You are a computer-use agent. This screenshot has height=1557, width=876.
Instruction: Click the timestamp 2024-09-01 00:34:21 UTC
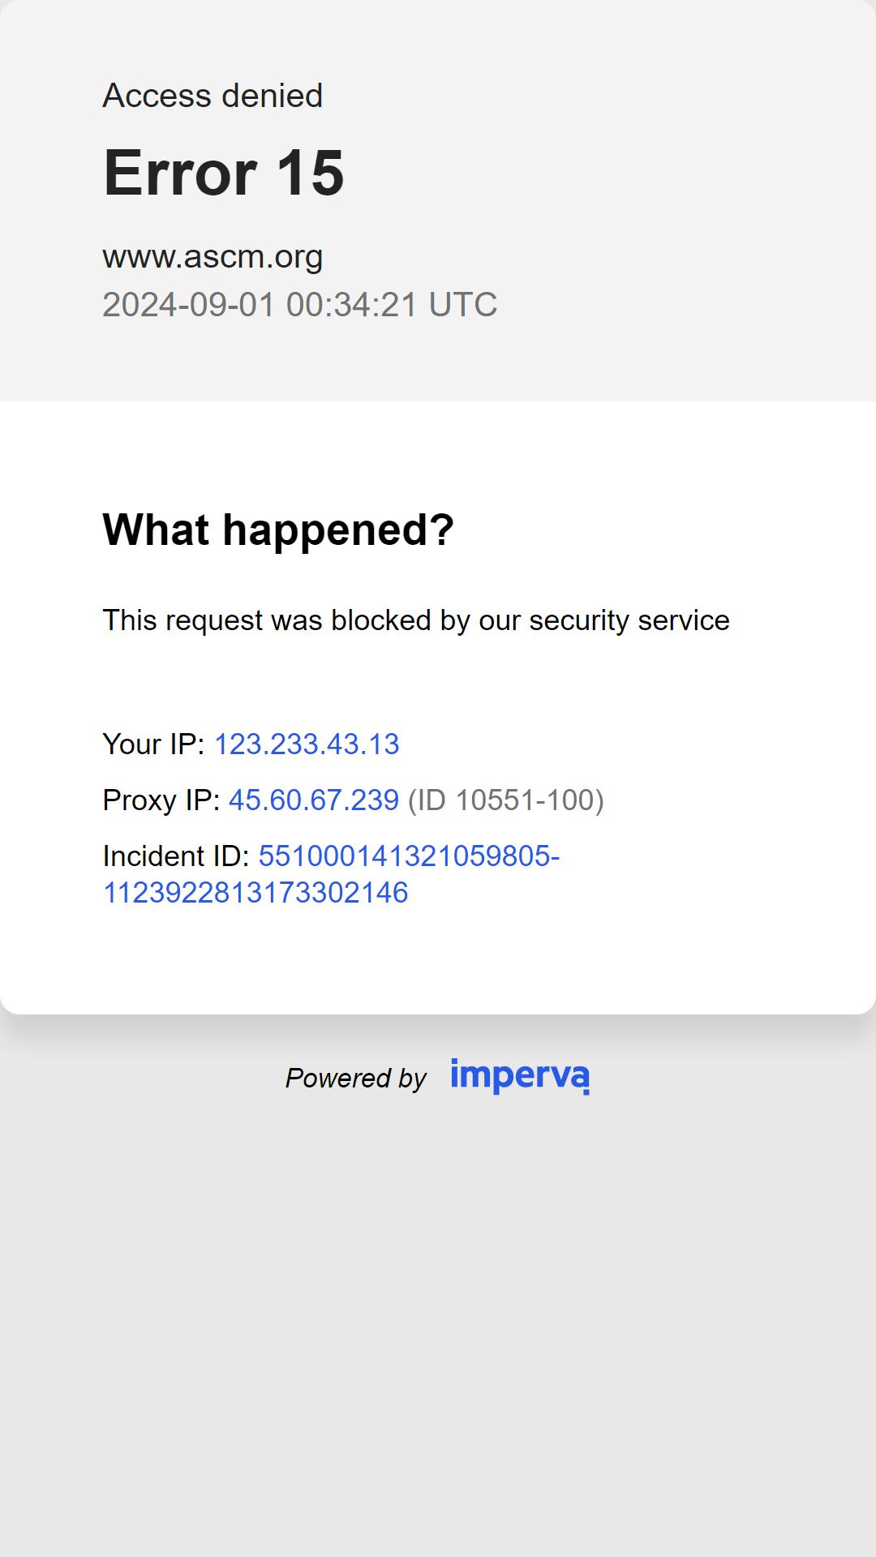coord(300,305)
